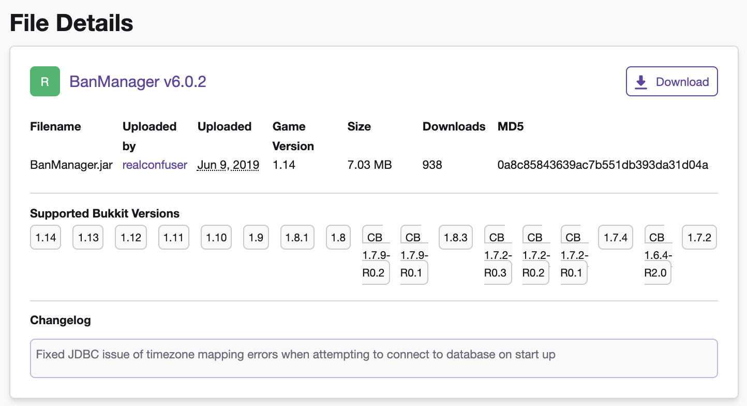Click the MD5 column header
This screenshot has width=747, height=406.
511,126
